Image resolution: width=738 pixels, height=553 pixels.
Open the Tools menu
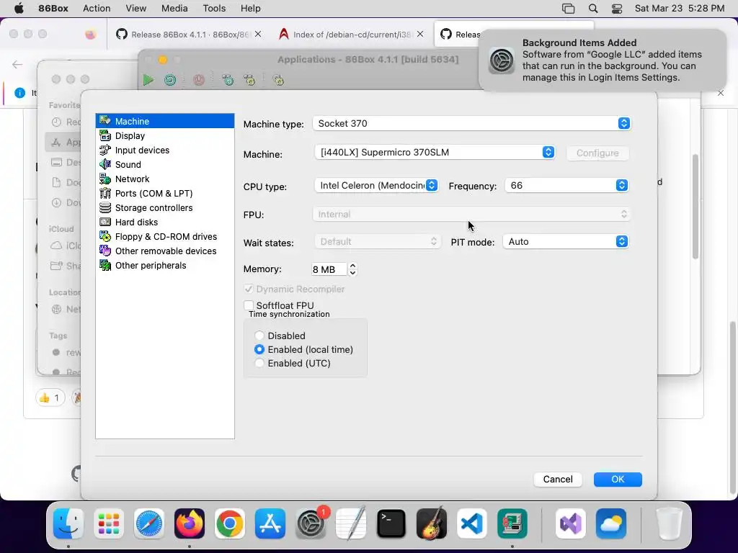click(x=214, y=8)
